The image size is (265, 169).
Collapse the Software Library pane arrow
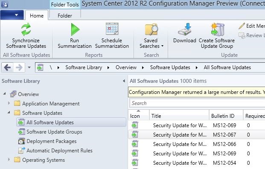[x=124, y=81]
